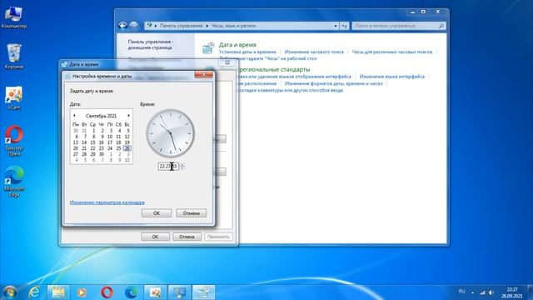Click the Date and Time clock icon
The height and width of the screenshot is (300, 533).
click(x=208, y=48)
